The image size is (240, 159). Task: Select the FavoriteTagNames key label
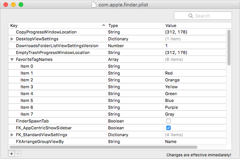click(34, 59)
